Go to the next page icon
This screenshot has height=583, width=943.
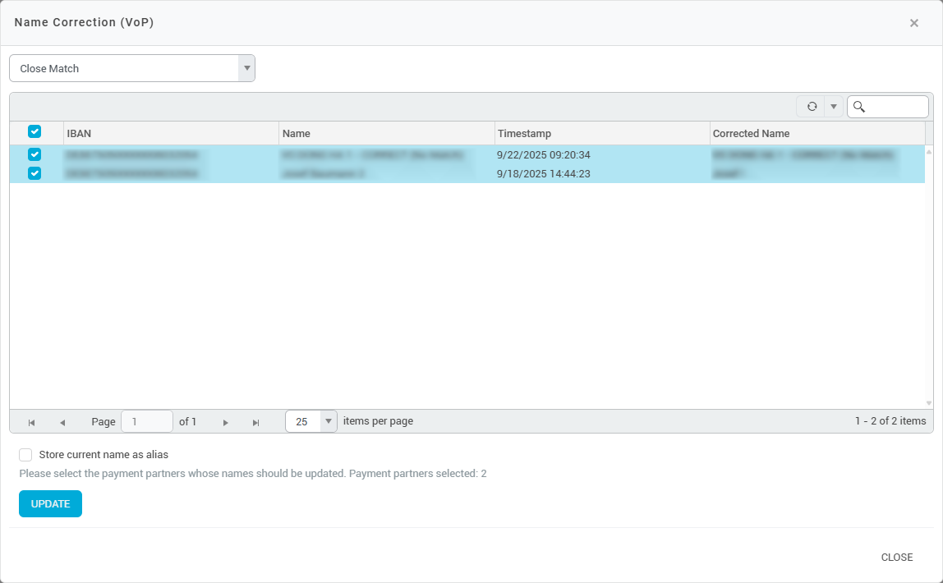[x=225, y=422]
